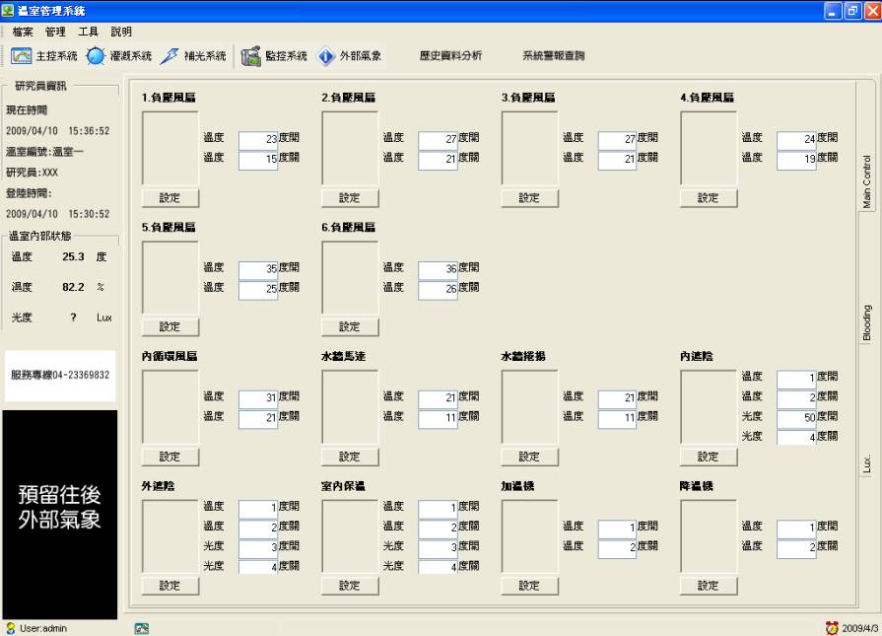Switch to the Blooding tab
Image resolution: width=882 pixels, height=636 pixels.
click(866, 323)
